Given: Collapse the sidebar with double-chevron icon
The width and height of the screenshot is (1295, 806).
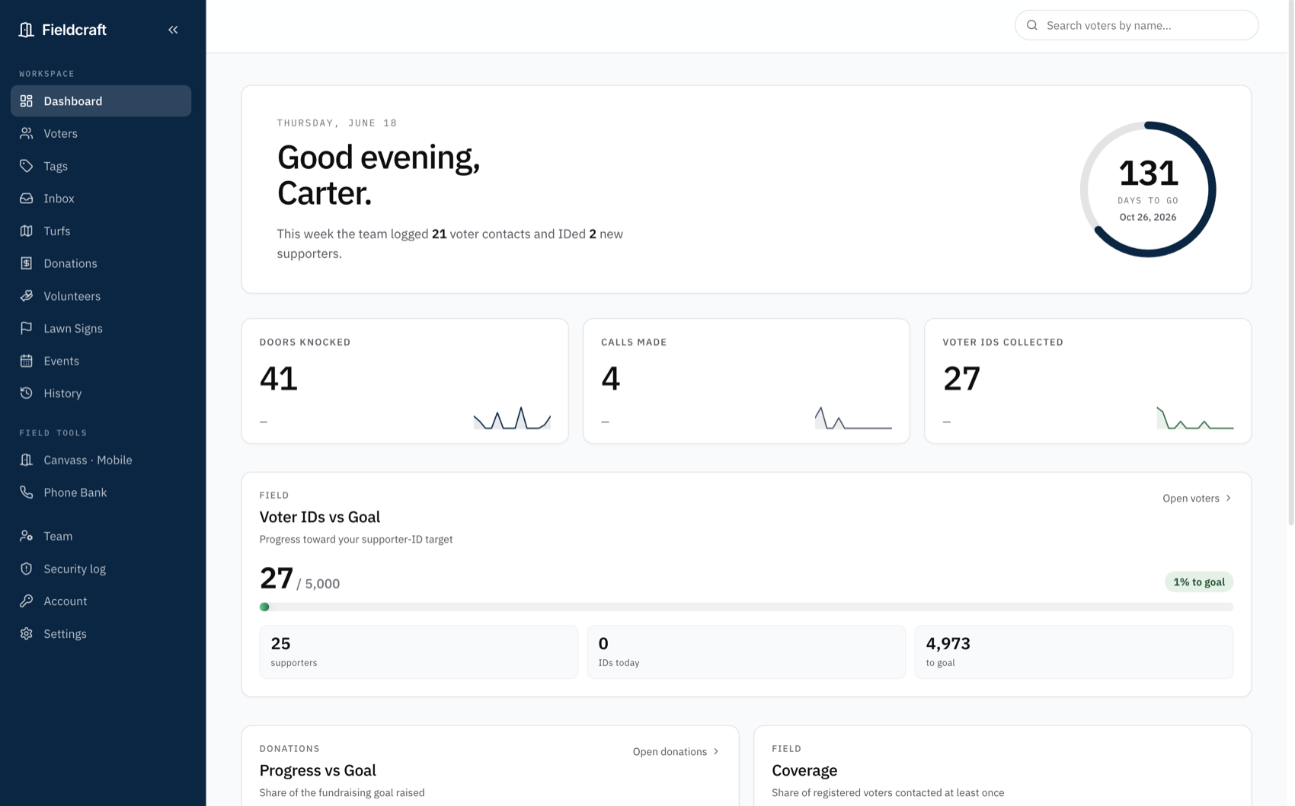Looking at the screenshot, I should pyautogui.click(x=173, y=30).
